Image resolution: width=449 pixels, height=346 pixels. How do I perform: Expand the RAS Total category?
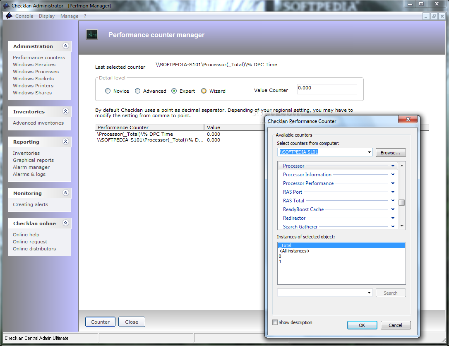(393, 200)
